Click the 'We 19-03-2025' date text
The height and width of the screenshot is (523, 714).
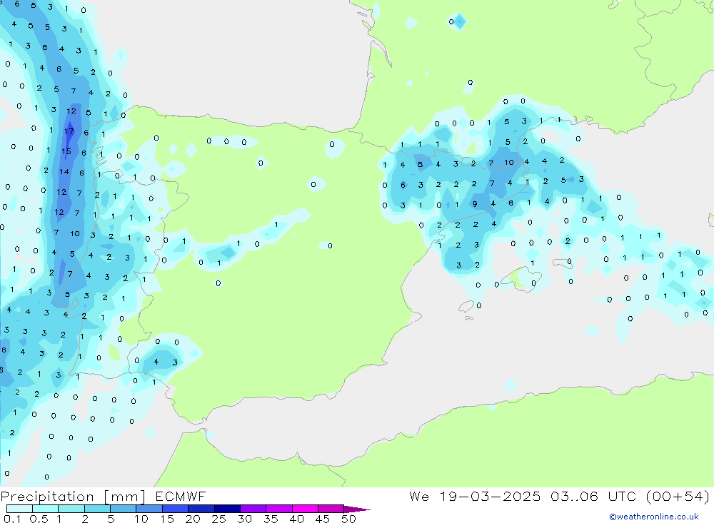click(475, 496)
